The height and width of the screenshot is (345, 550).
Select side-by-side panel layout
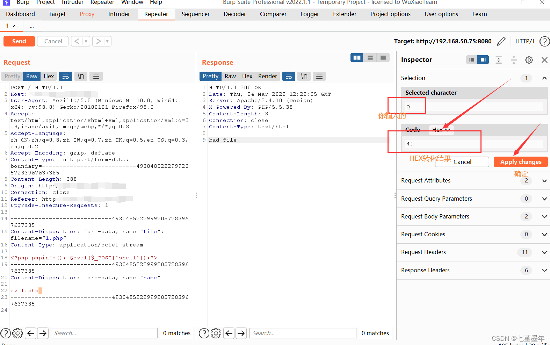tap(357, 58)
